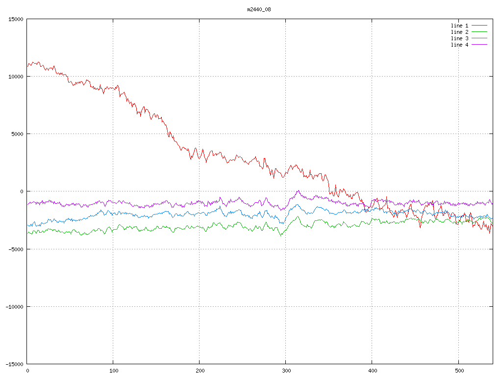
Task: Click the line sample beside "line 2"
Action: (480, 32)
